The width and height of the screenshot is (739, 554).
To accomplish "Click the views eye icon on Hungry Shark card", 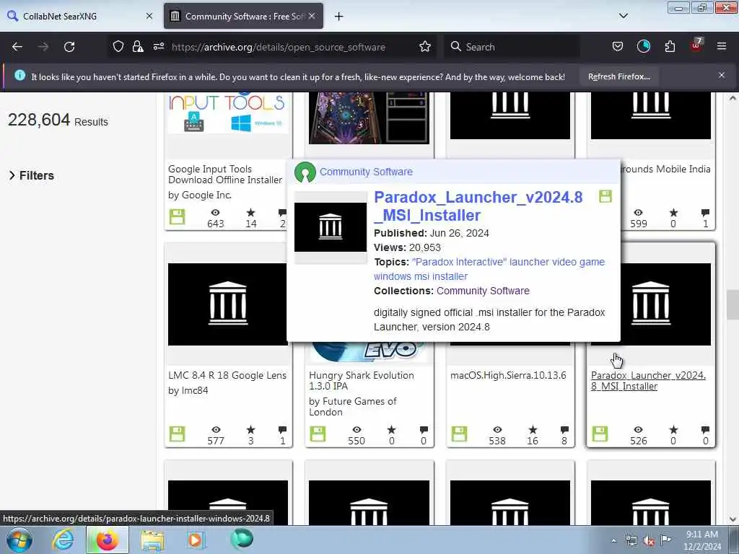I will (x=357, y=430).
